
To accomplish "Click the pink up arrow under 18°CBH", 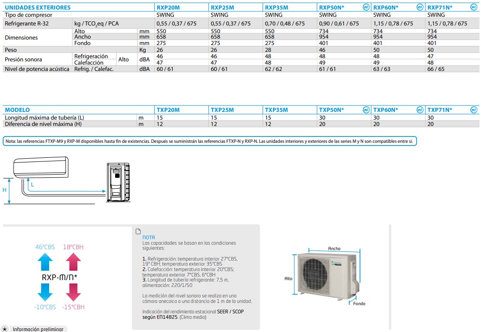I will pos(73,262).
